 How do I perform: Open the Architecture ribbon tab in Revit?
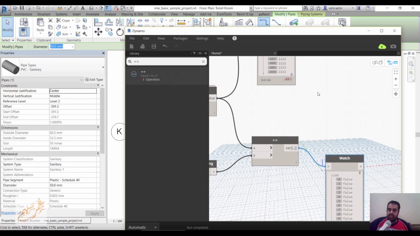tap(23, 14)
